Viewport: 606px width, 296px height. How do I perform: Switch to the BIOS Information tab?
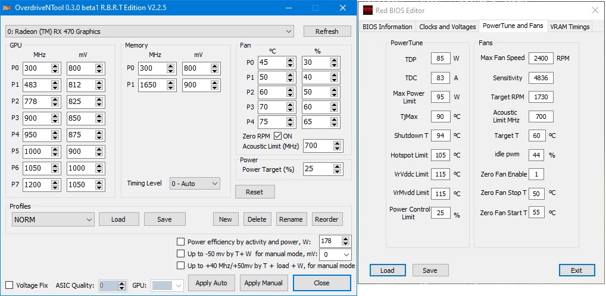(388, 27)
